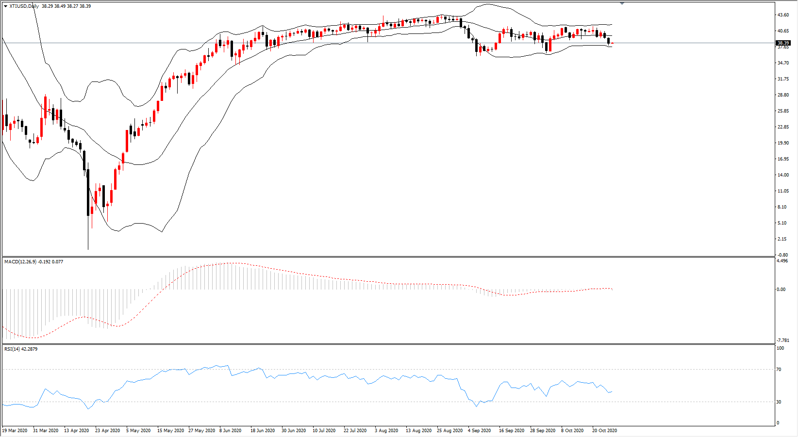Image resolution: width=798 pixels, height=437 pixels.
Task: Click the 8 Jun 2020 date label
Action: point(231,431)
